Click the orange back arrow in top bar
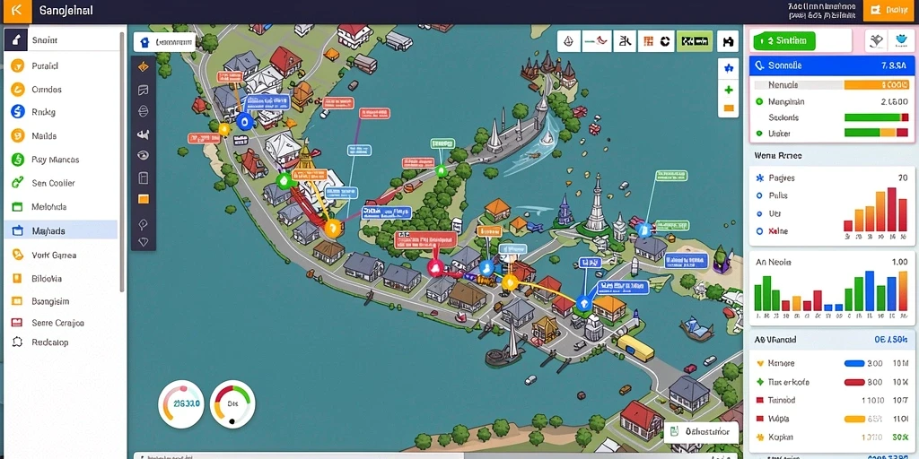 click(17, 11)
